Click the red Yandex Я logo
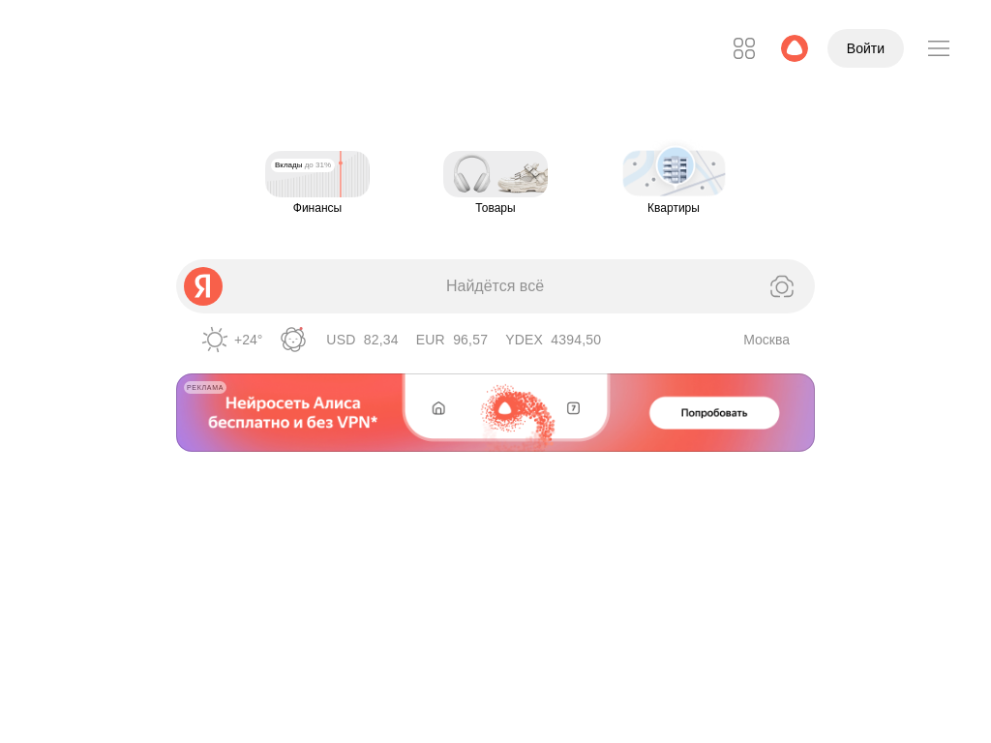The image size is (991, 743). click(x=203, y=286)
